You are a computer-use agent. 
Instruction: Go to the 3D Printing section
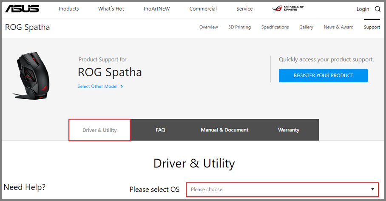(239, 27)
